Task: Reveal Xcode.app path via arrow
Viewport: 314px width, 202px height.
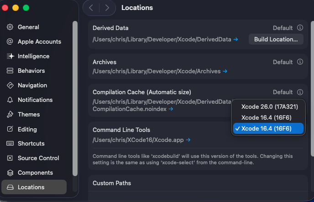Action: pos(188,140)
